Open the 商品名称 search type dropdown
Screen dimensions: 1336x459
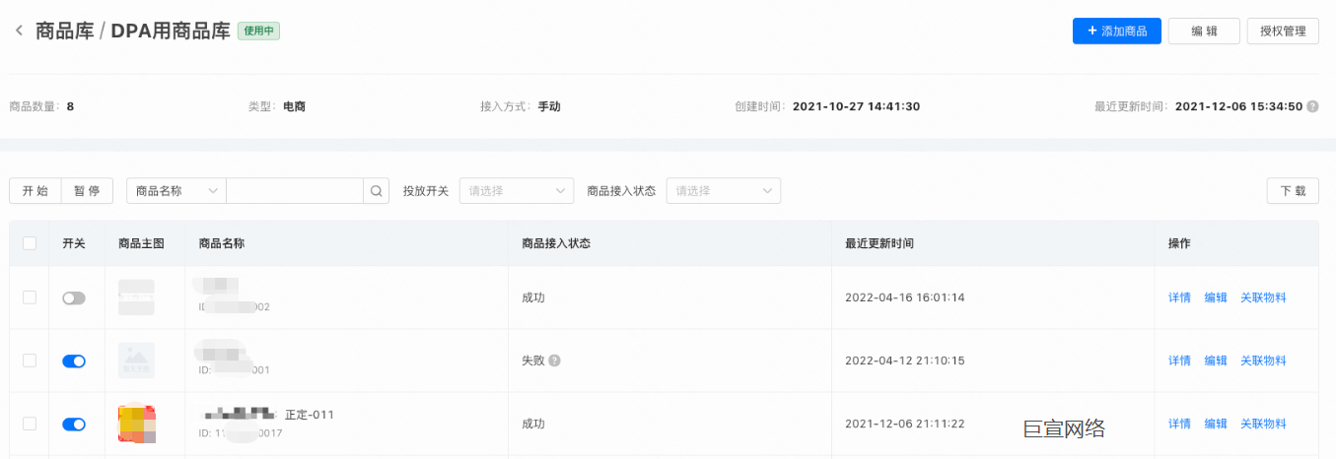[176, 191]
